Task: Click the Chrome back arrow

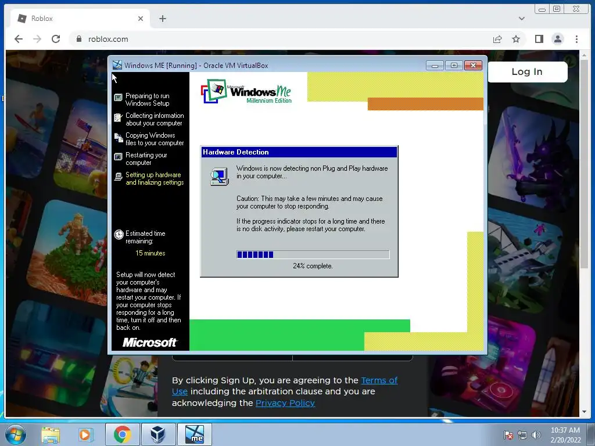Action: pos(18,39)
